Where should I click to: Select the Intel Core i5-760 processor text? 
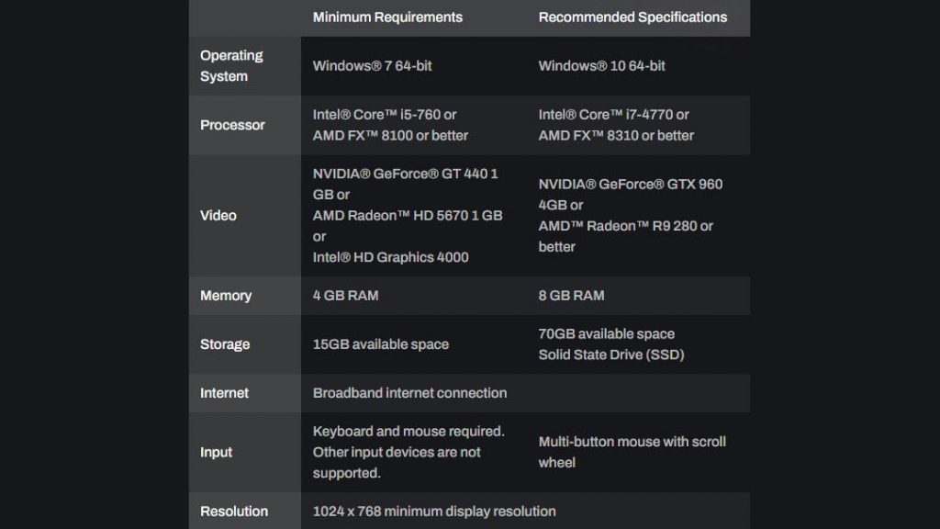tap(384, 115)
